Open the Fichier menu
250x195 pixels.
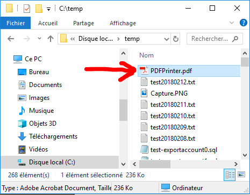16,23
